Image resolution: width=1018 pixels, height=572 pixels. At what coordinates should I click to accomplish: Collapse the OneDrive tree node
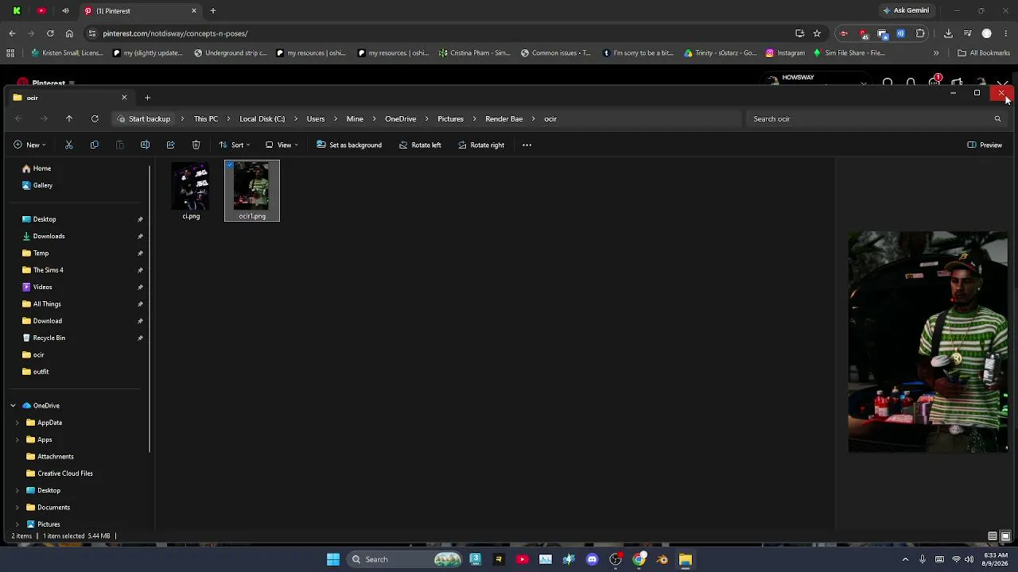point(13,405)
